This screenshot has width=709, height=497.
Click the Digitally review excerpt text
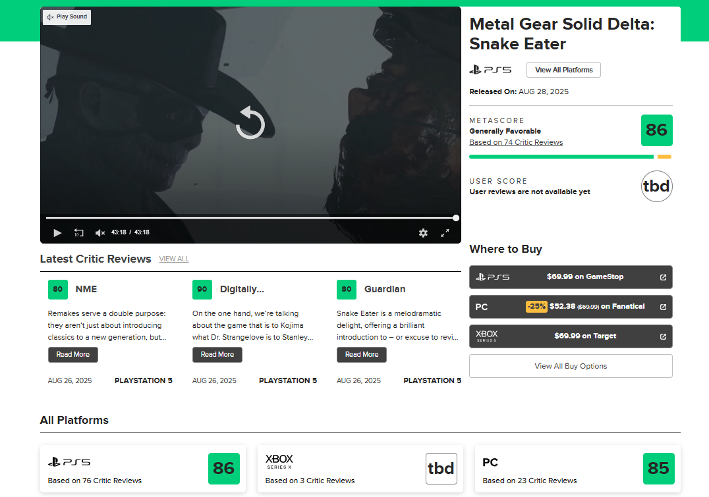coord(253,325)
